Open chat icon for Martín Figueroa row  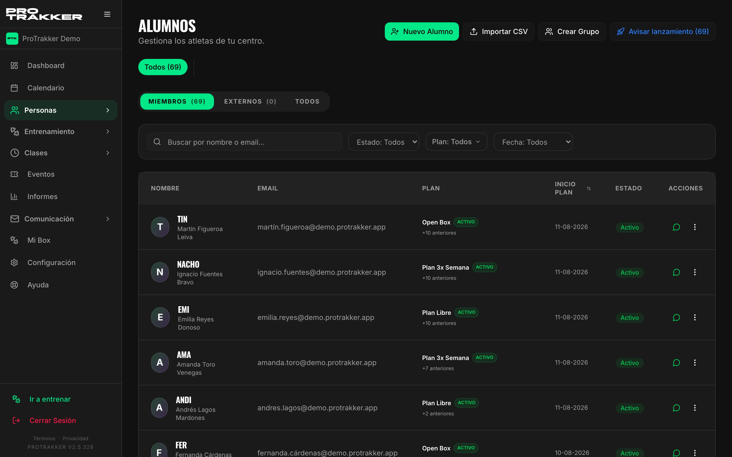(676, 227)
